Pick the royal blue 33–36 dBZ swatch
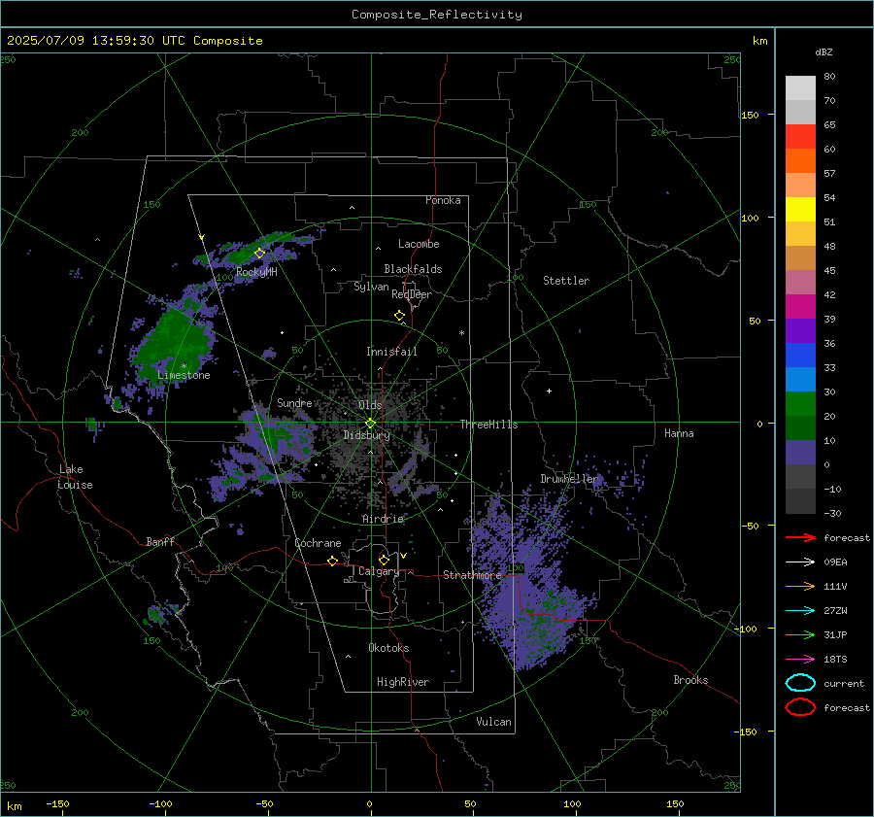This screenshot has width=874, height=817. [800, 356]
